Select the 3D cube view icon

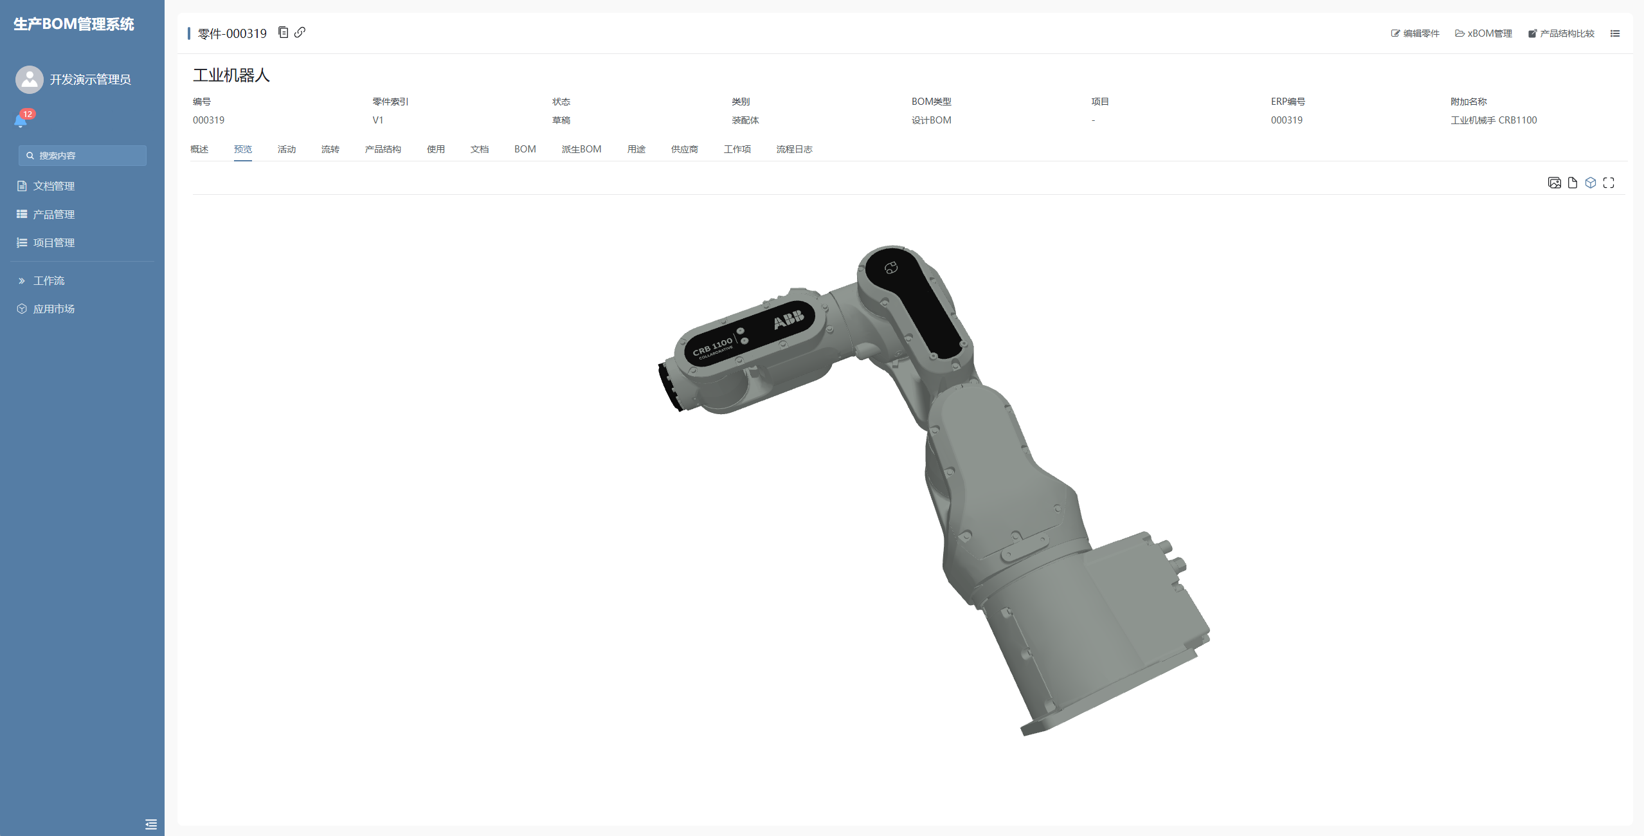[x=1590, y=183]
